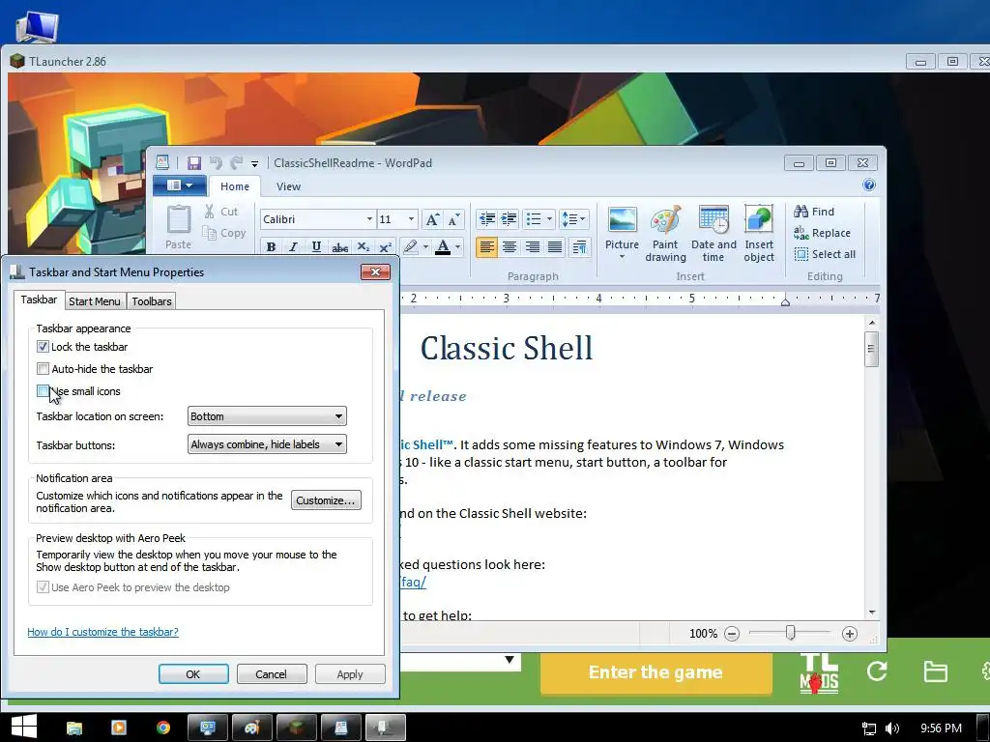Viewport: 990px width, 742px height.
Task: Open How do I customize the taskbar link
Action: [x=102, y=632]
